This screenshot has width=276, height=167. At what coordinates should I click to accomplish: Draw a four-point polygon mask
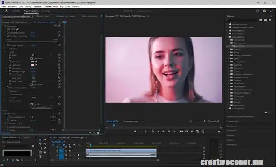pyautogui.click(x=13, y=29)
